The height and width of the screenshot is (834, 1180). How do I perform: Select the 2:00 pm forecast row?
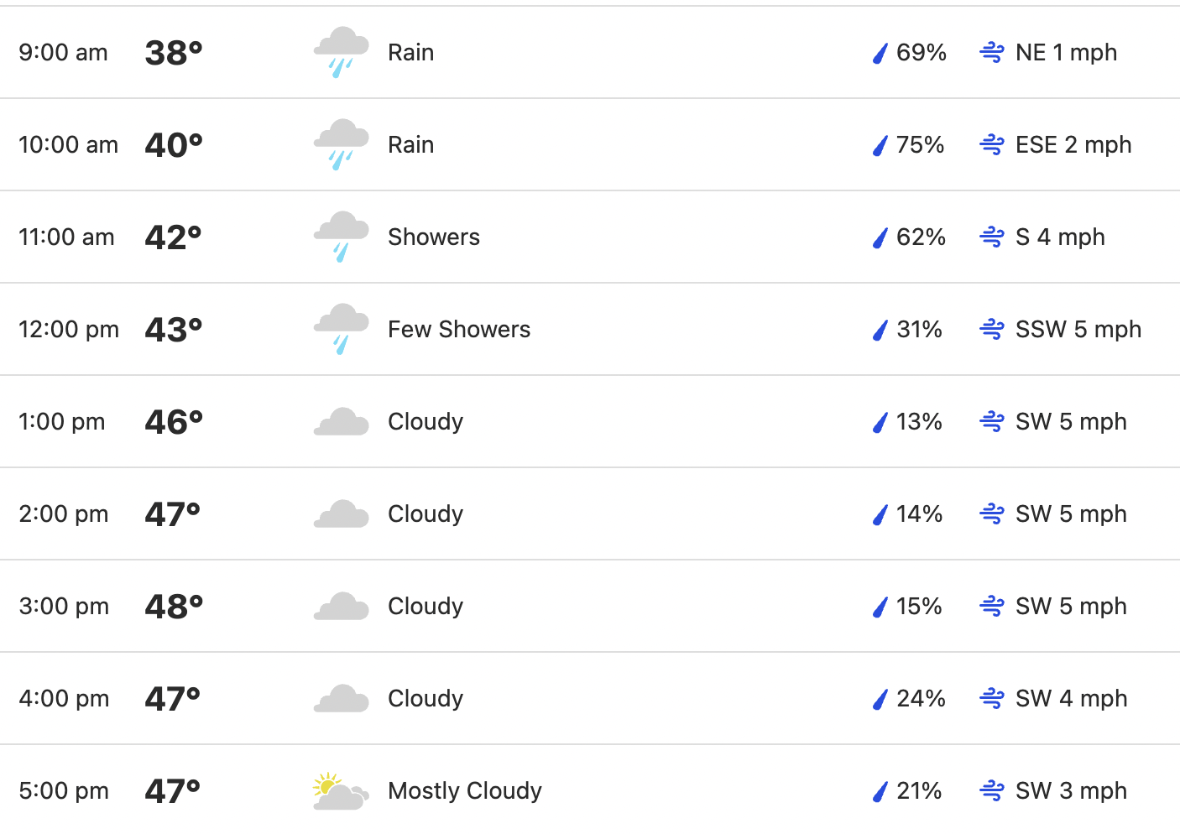coord(590,513)
